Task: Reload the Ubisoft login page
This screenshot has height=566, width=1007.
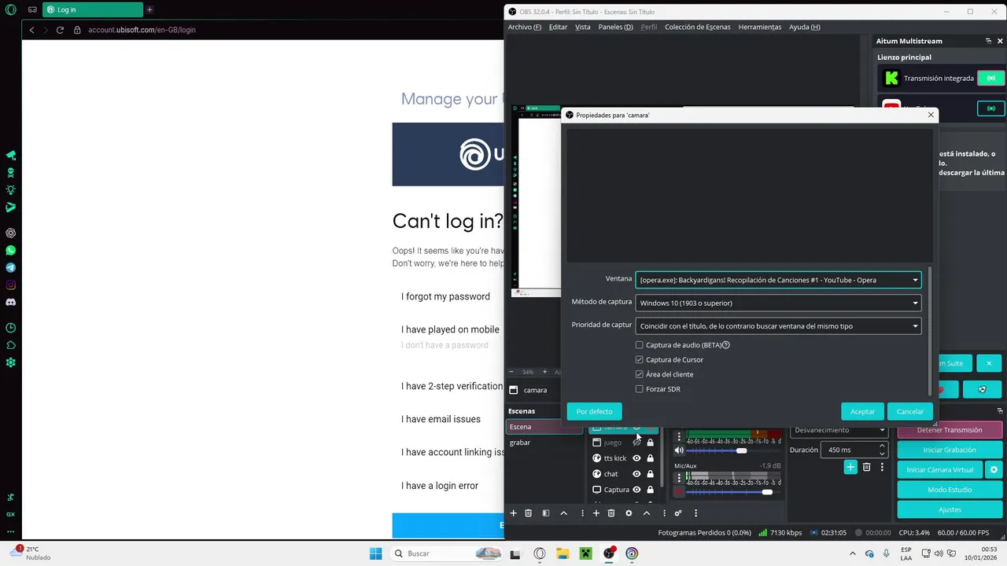Action: coord(60,30)
